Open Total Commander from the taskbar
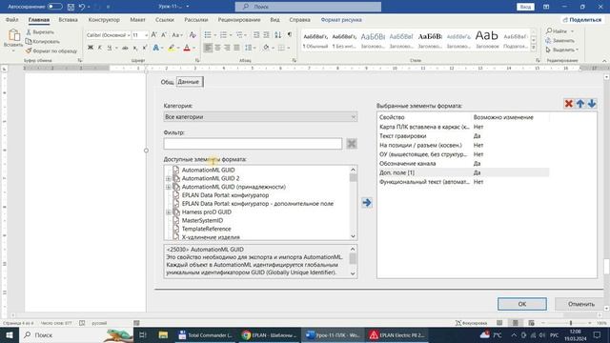 click(205, 334)
